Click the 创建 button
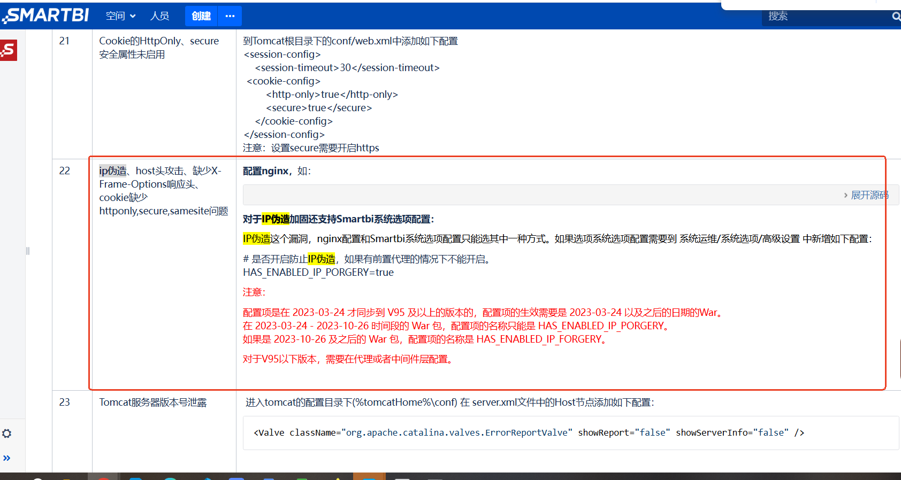 coord(201,16)
